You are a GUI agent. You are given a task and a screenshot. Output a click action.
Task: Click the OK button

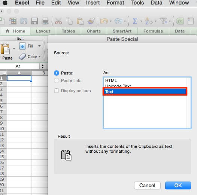[x=178, y=185]
